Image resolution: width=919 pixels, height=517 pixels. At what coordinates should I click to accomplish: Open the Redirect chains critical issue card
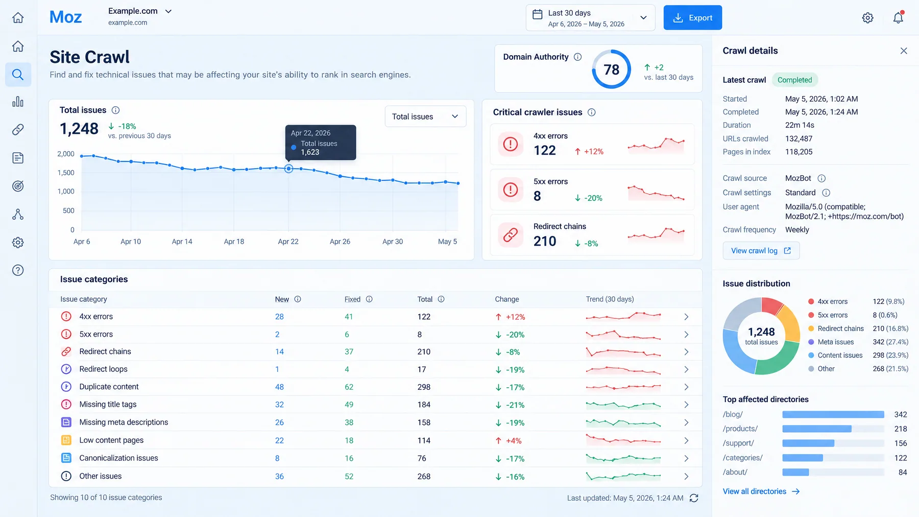tap(592, 235)
